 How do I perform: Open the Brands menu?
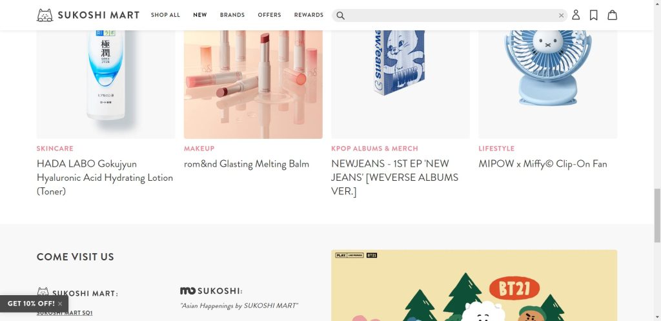coord(232,15)
